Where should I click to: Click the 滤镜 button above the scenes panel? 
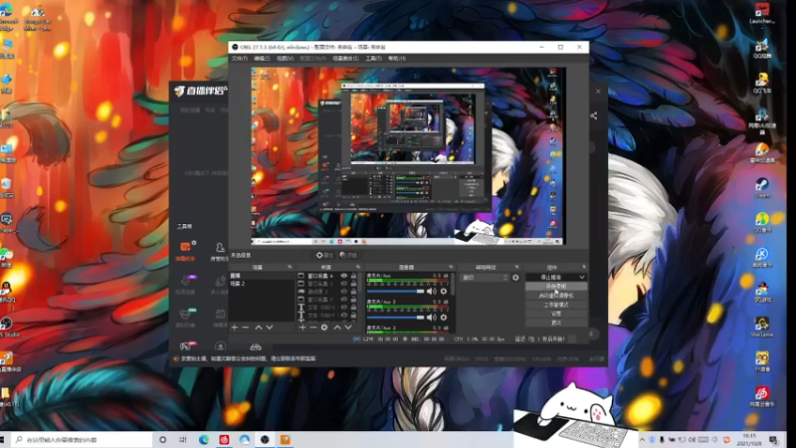pyautogui.click(x=348, y=255)
